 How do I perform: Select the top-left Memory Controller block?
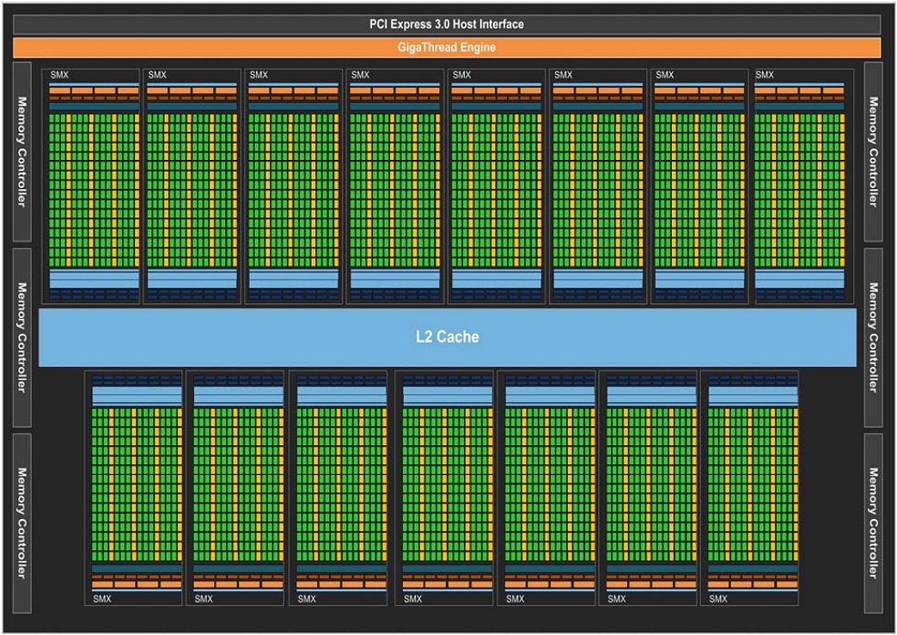(x=22, y=151)
